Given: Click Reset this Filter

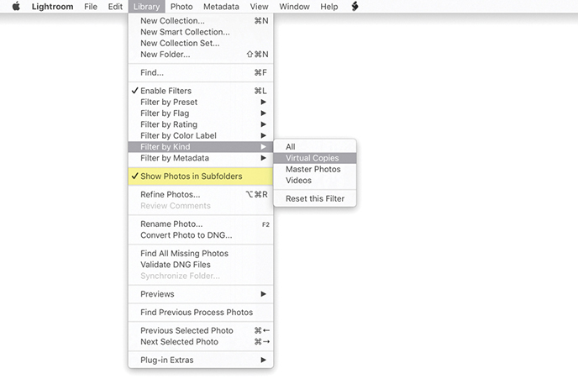Looking at the screenshot, I should [315, 199].
